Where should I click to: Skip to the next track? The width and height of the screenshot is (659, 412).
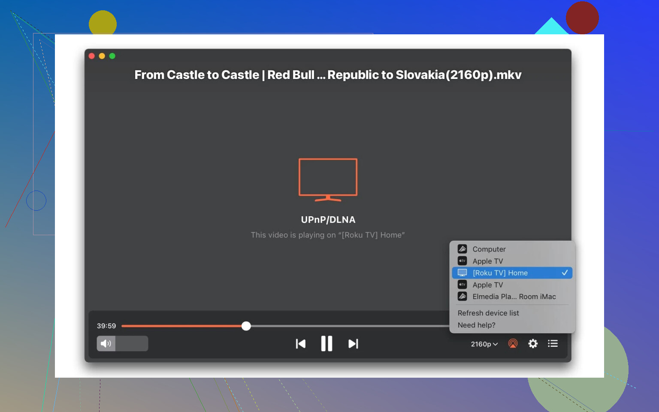pyautogui.click(x=353, y=344)
